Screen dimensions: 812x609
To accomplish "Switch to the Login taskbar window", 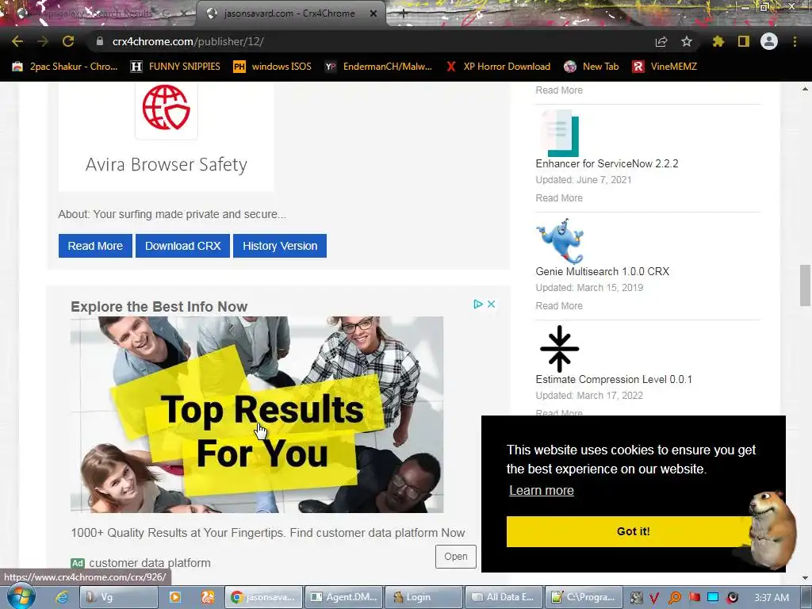I will 423,597.
